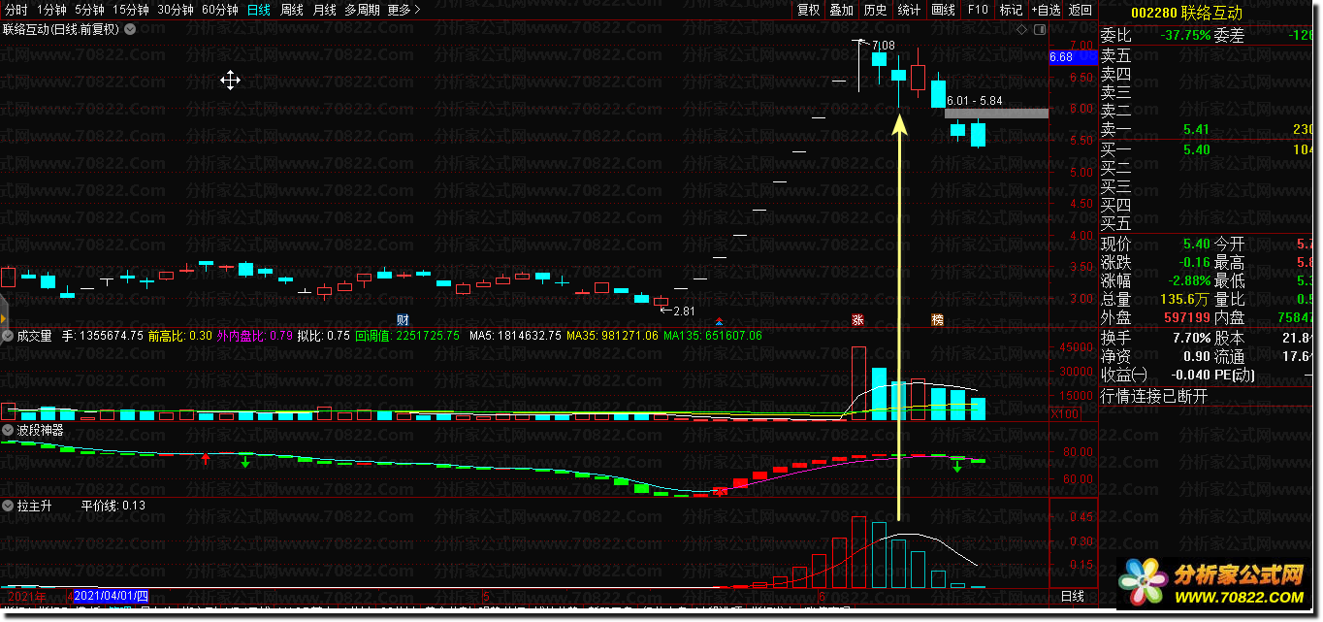Click the 2021年 label on time axis

(x=25, y=595)
